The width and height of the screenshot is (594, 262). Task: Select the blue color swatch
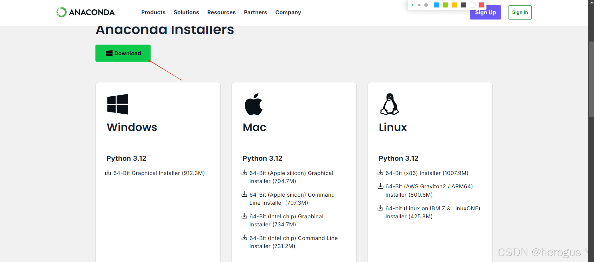[x=437, y=5]
